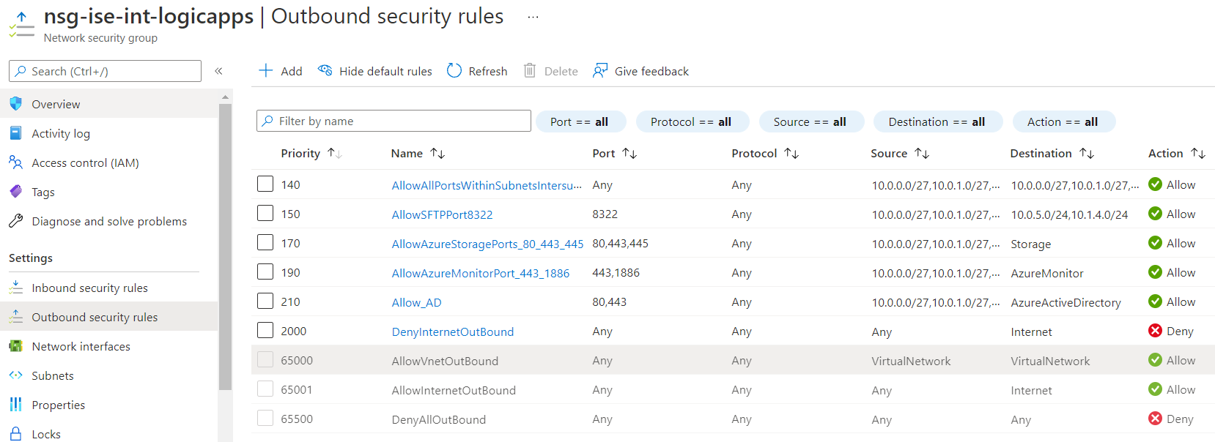This screenshot has width=1215, height=442.
Task: Click the Properties bars icon
Action: [x=15, y=405]
